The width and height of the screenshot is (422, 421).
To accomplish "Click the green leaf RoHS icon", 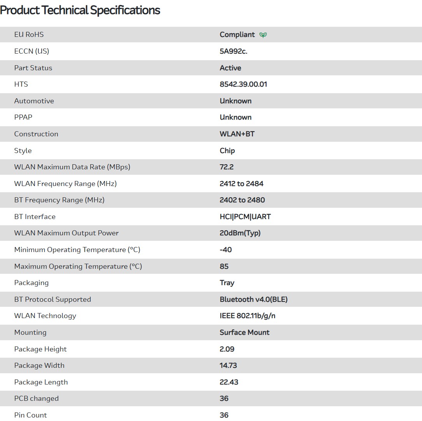I will click(263, 35).
